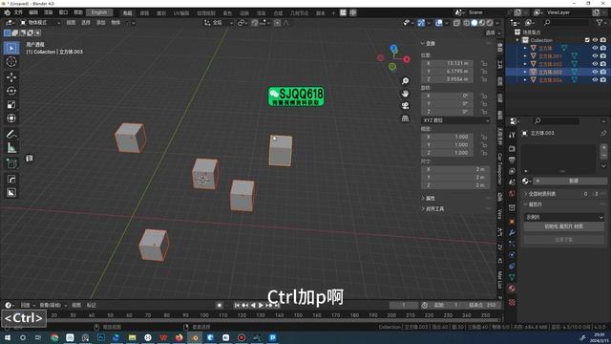Open the 编辑 menu
This screenshot has width=611, height=344.
33,12
